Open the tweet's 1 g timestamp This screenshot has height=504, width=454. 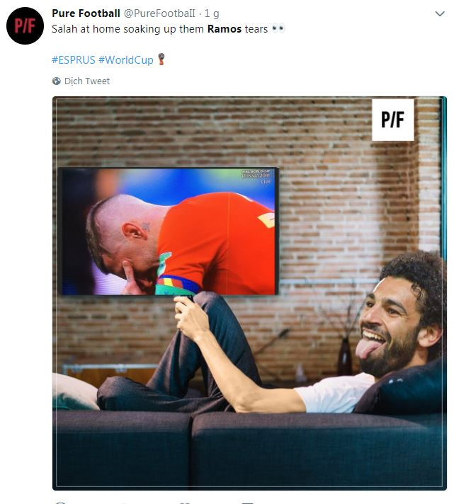[x=212, y=13]
